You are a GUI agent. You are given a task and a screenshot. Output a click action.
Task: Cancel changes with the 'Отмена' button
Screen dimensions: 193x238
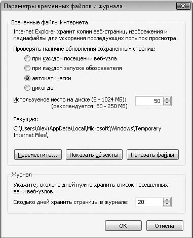tap(165, 226)
